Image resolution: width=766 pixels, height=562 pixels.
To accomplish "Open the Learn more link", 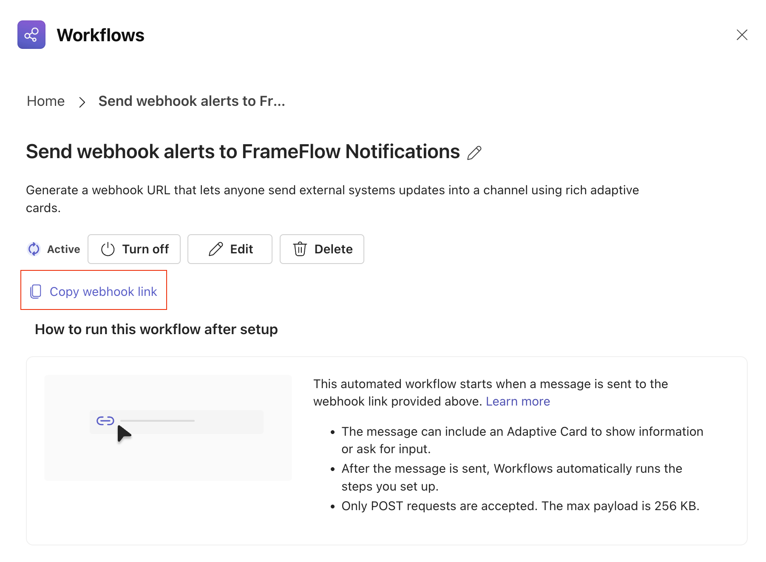I will click(x=517, y=401).
